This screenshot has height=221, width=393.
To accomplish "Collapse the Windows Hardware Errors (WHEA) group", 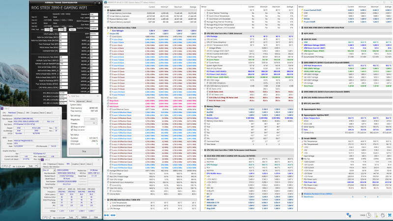I will (x=300, y=193).
